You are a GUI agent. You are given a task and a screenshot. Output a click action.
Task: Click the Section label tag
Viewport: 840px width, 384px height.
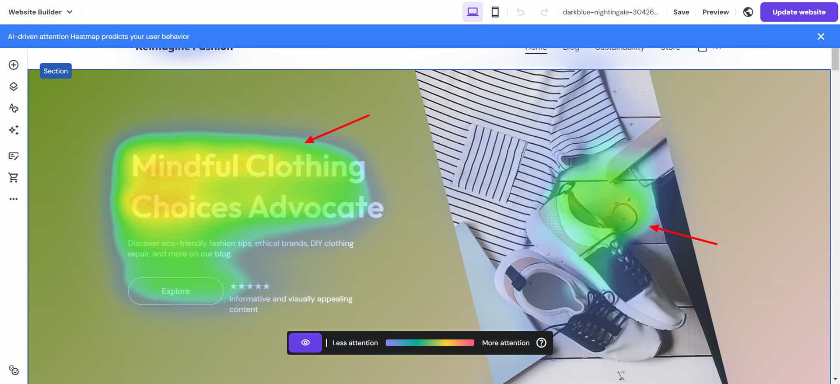56,71
